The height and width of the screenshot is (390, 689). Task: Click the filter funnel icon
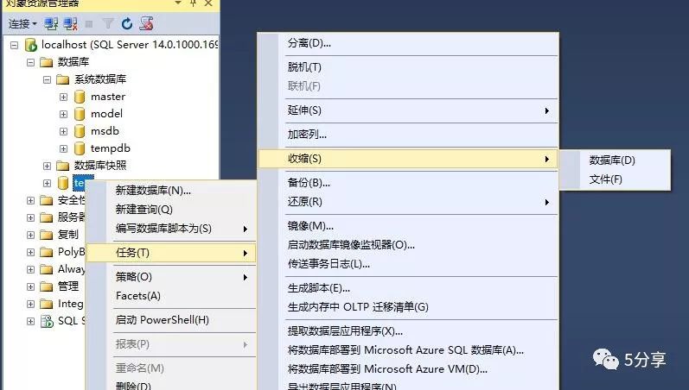108,23
